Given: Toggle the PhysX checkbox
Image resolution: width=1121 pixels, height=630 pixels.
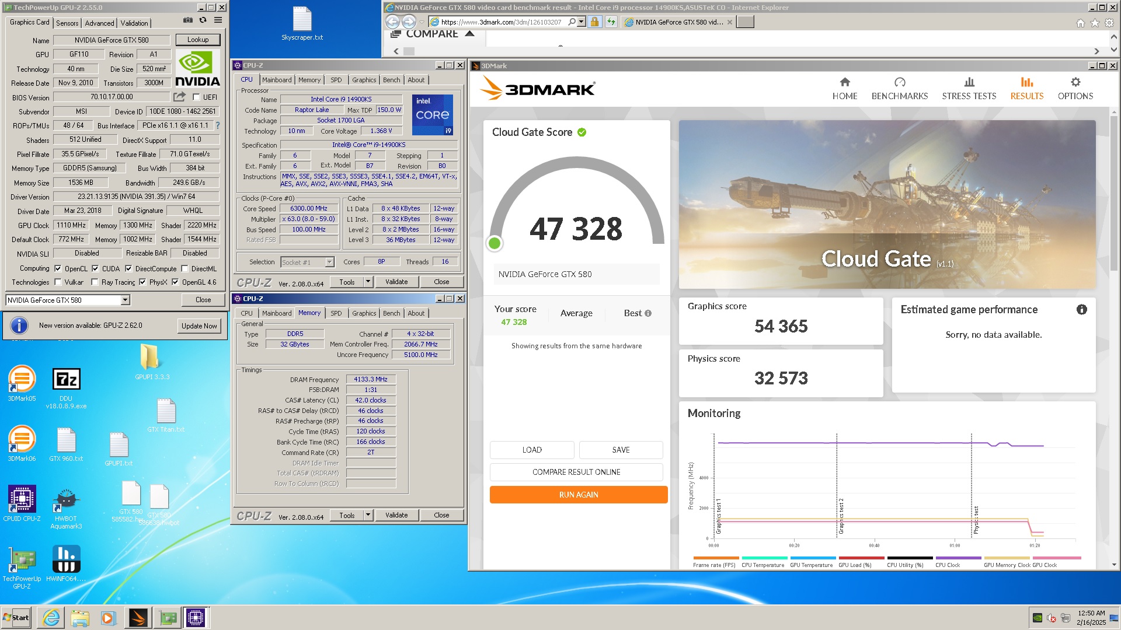Looking at the screenshot, I should point(142,282).
